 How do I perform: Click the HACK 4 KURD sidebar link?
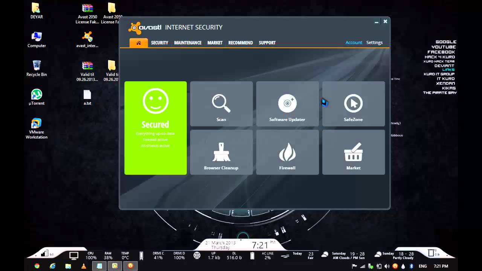(440, 57)
